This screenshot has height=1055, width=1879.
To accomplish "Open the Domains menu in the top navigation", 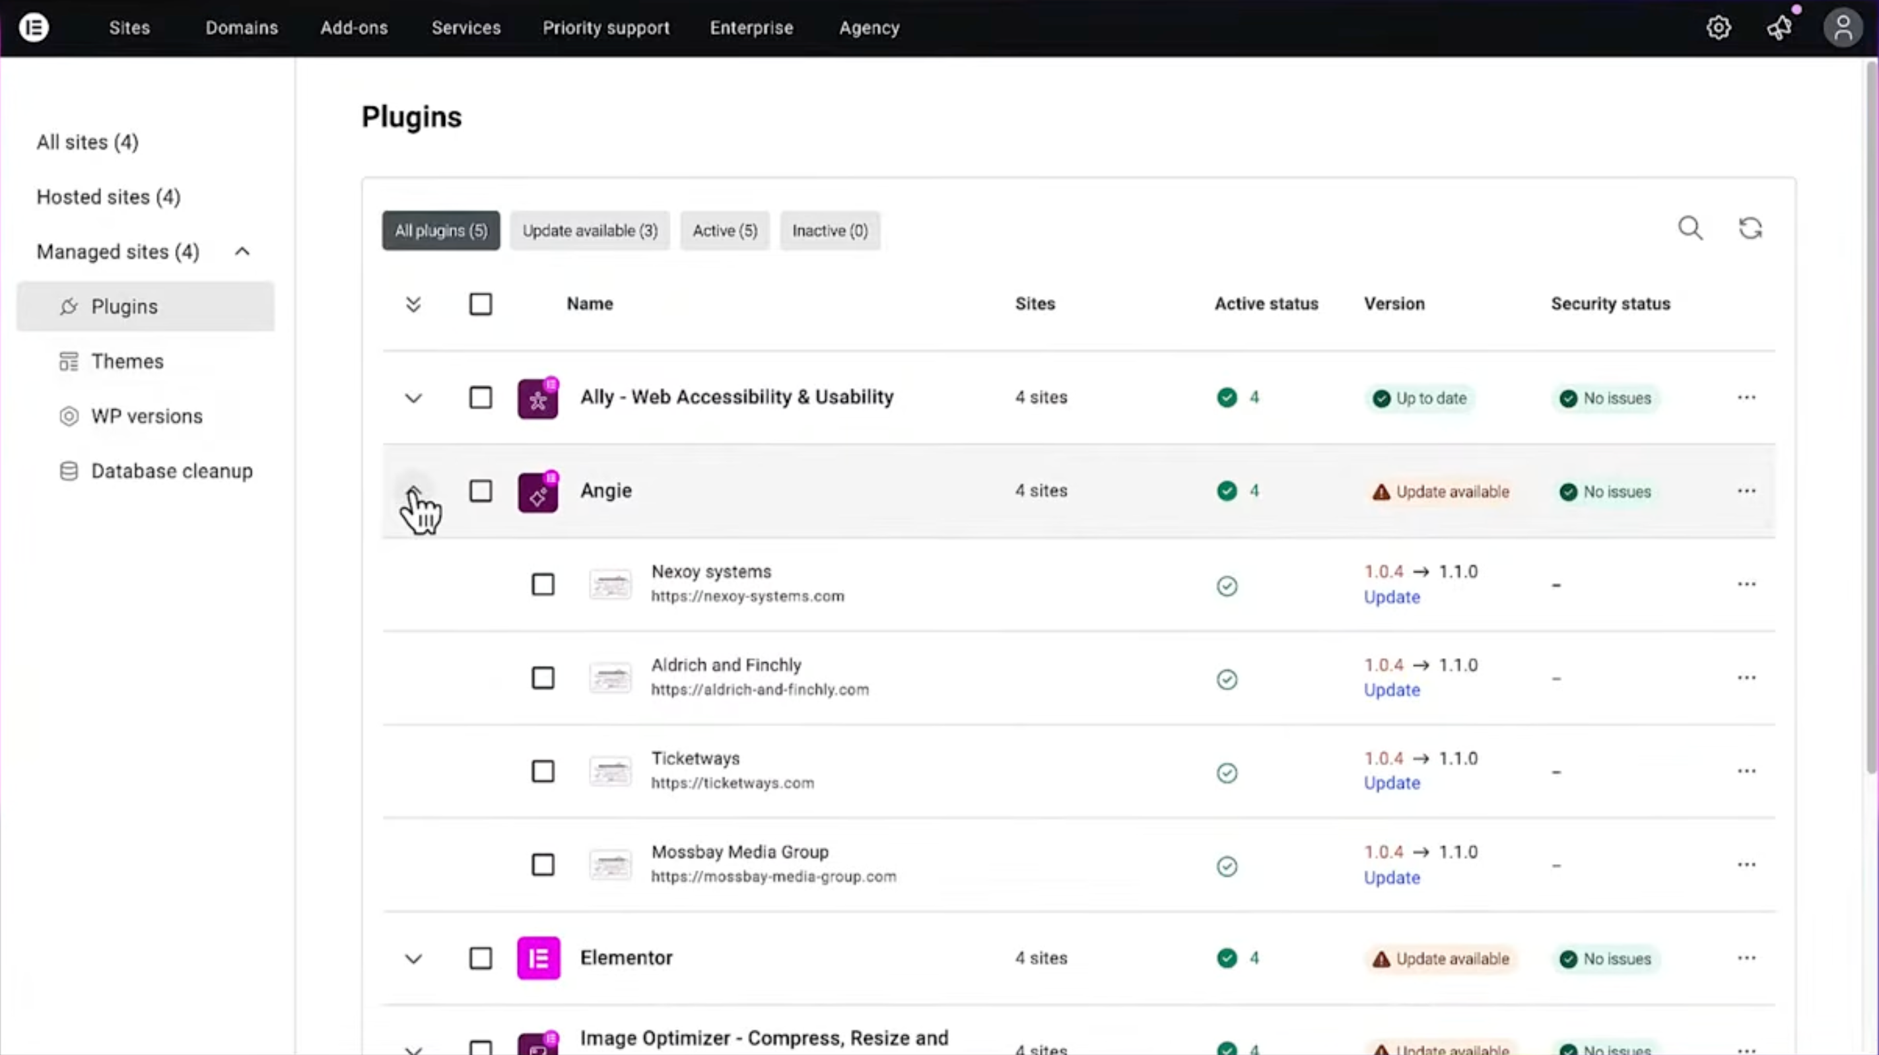I will click(242, 28).
